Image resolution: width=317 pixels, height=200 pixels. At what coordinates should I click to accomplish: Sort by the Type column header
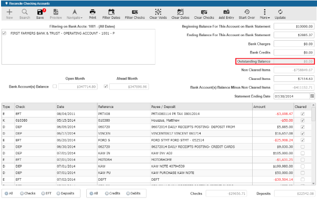8,107
